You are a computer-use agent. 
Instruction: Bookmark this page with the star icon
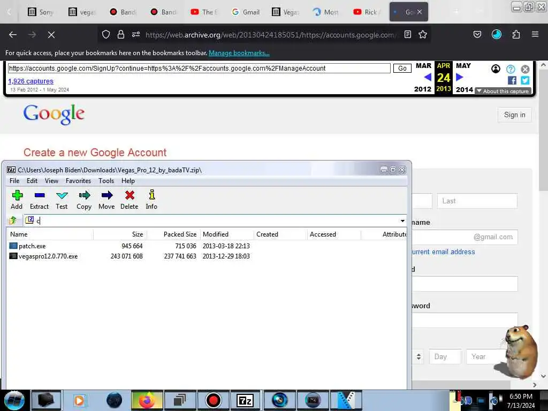click(x=423, y=34)
